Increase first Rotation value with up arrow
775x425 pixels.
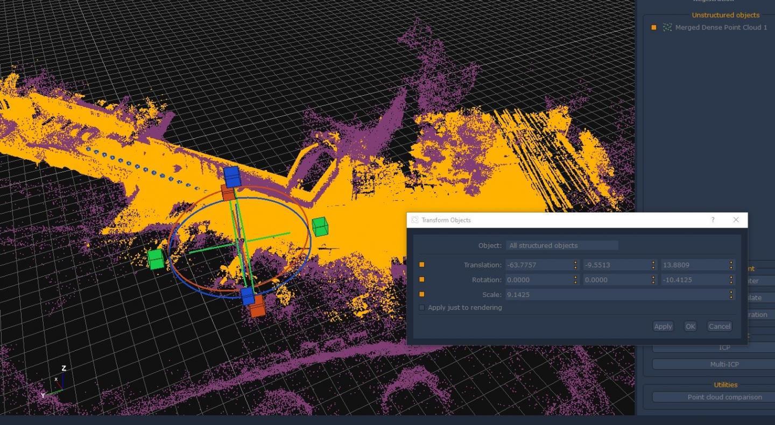[575, 278]
